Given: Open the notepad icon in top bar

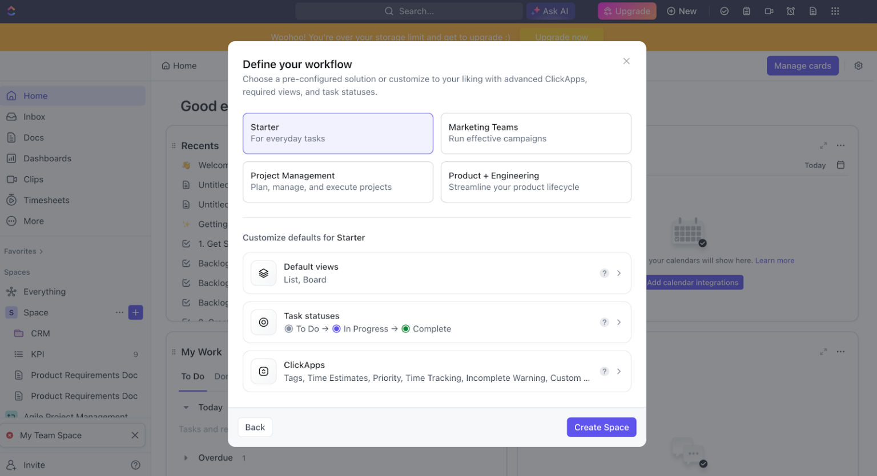Looking at the screenshot, I should tap(746, 11).
